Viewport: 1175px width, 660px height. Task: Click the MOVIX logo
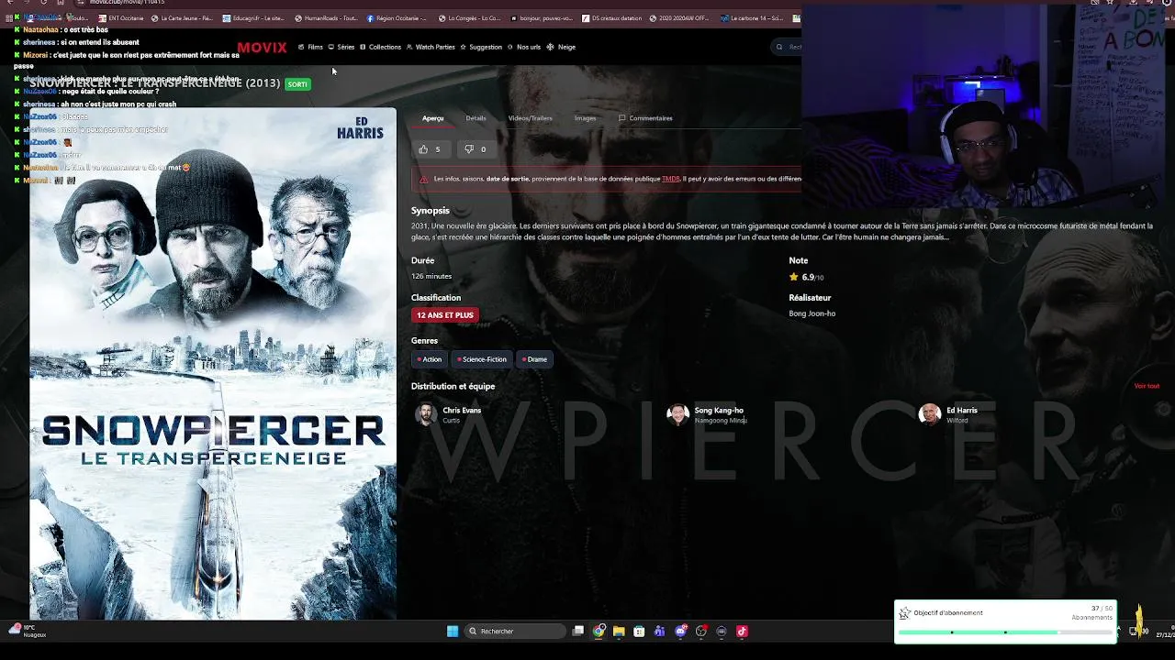[262, 47]
